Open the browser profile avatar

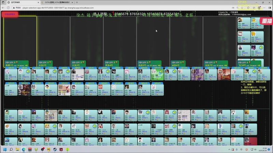259,8
